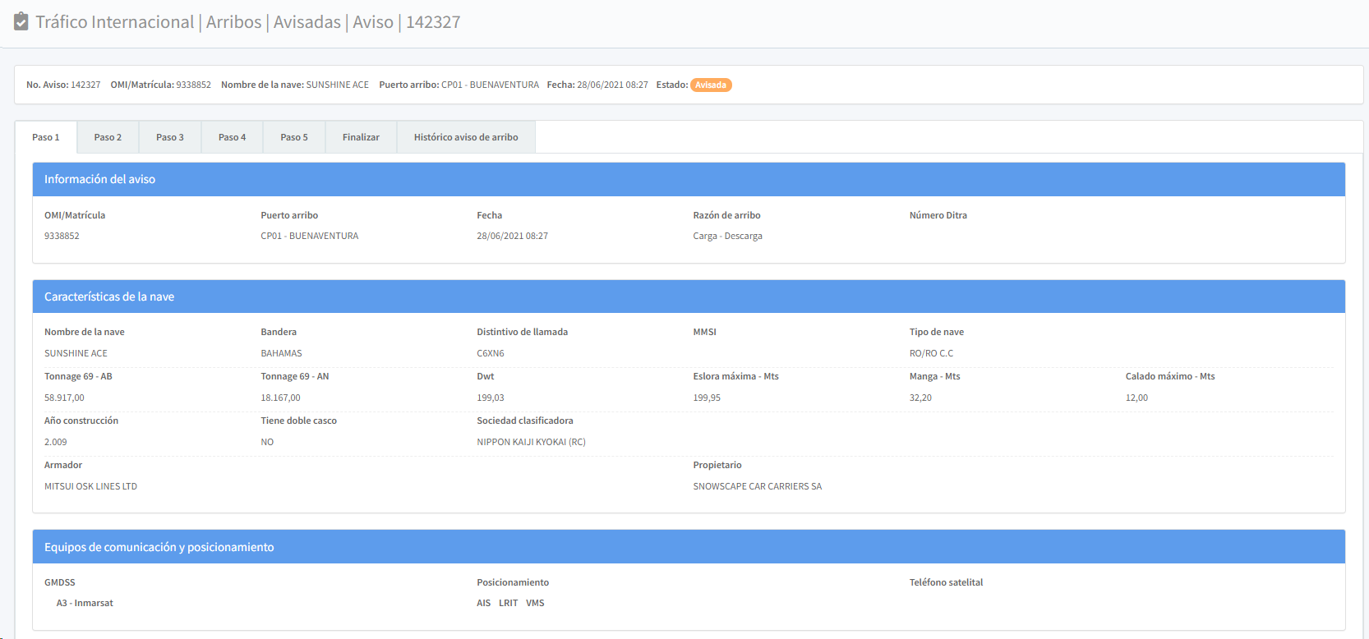Select the Paso 4 tab
This screenshot has width=1369, height=639.
pyautogui.click(x=232, y=137)
